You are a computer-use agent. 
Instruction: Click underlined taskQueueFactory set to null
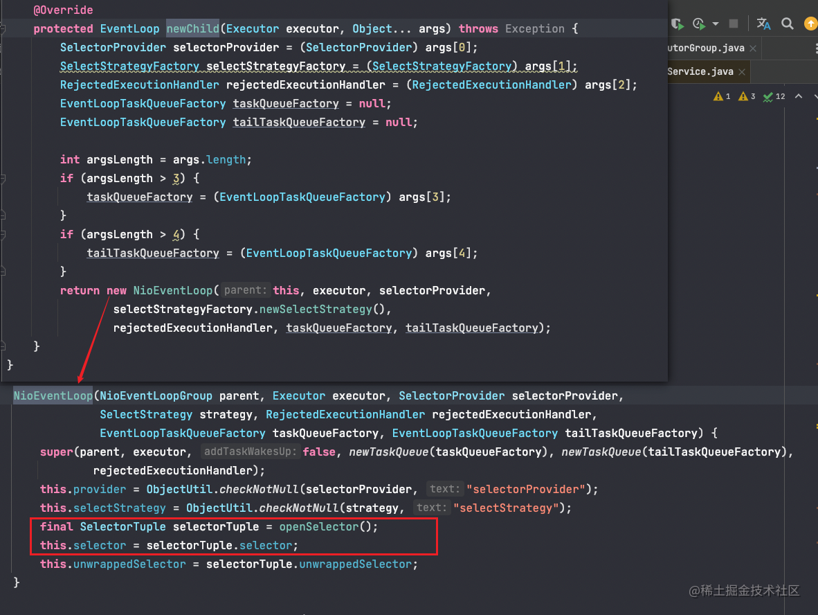[286, 103]
